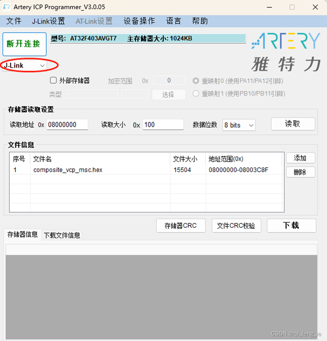Close the Artery ICP Programmer window

tap(315, 7)
